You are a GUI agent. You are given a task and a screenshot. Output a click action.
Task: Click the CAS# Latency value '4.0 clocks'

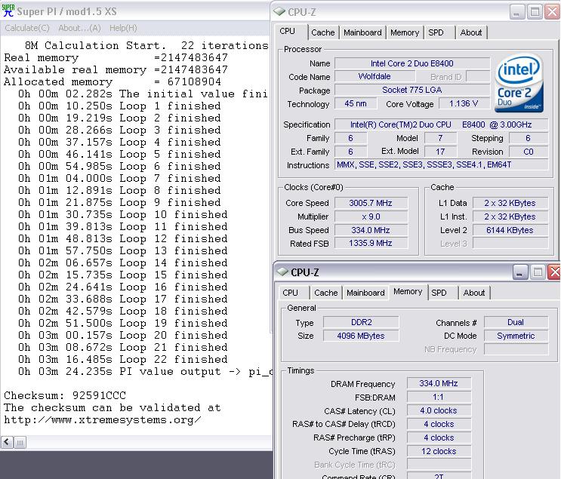439,410
